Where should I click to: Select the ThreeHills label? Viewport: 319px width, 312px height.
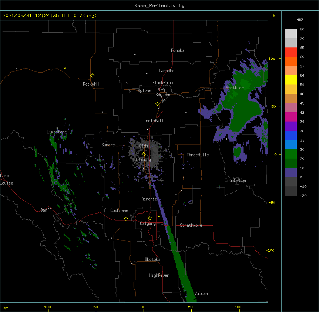tap(198, 155)
